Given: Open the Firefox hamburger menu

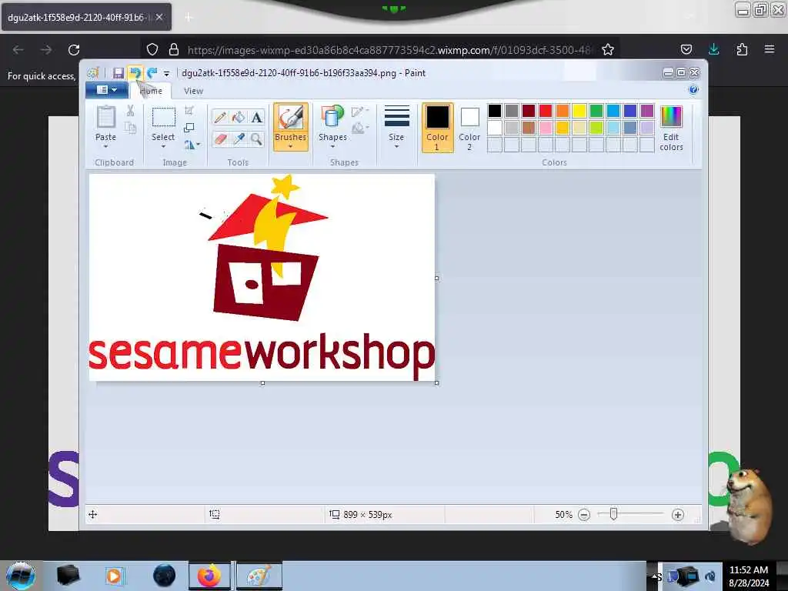Looking at the screenshot, I should [770, 49].
